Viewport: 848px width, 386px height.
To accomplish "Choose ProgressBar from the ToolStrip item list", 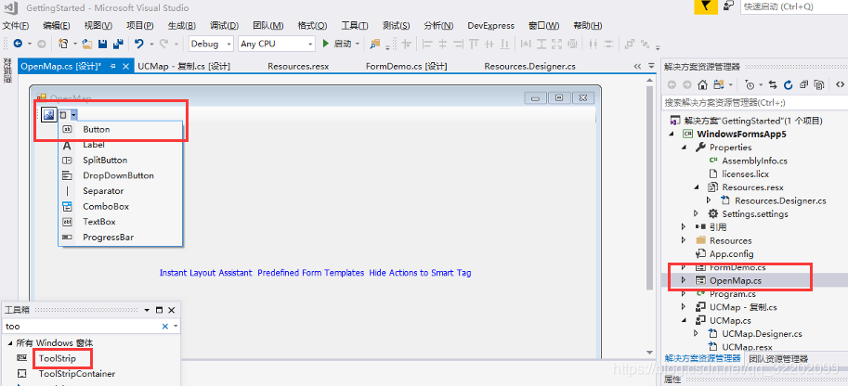I will pyautogui.click(x=120, y=238).
